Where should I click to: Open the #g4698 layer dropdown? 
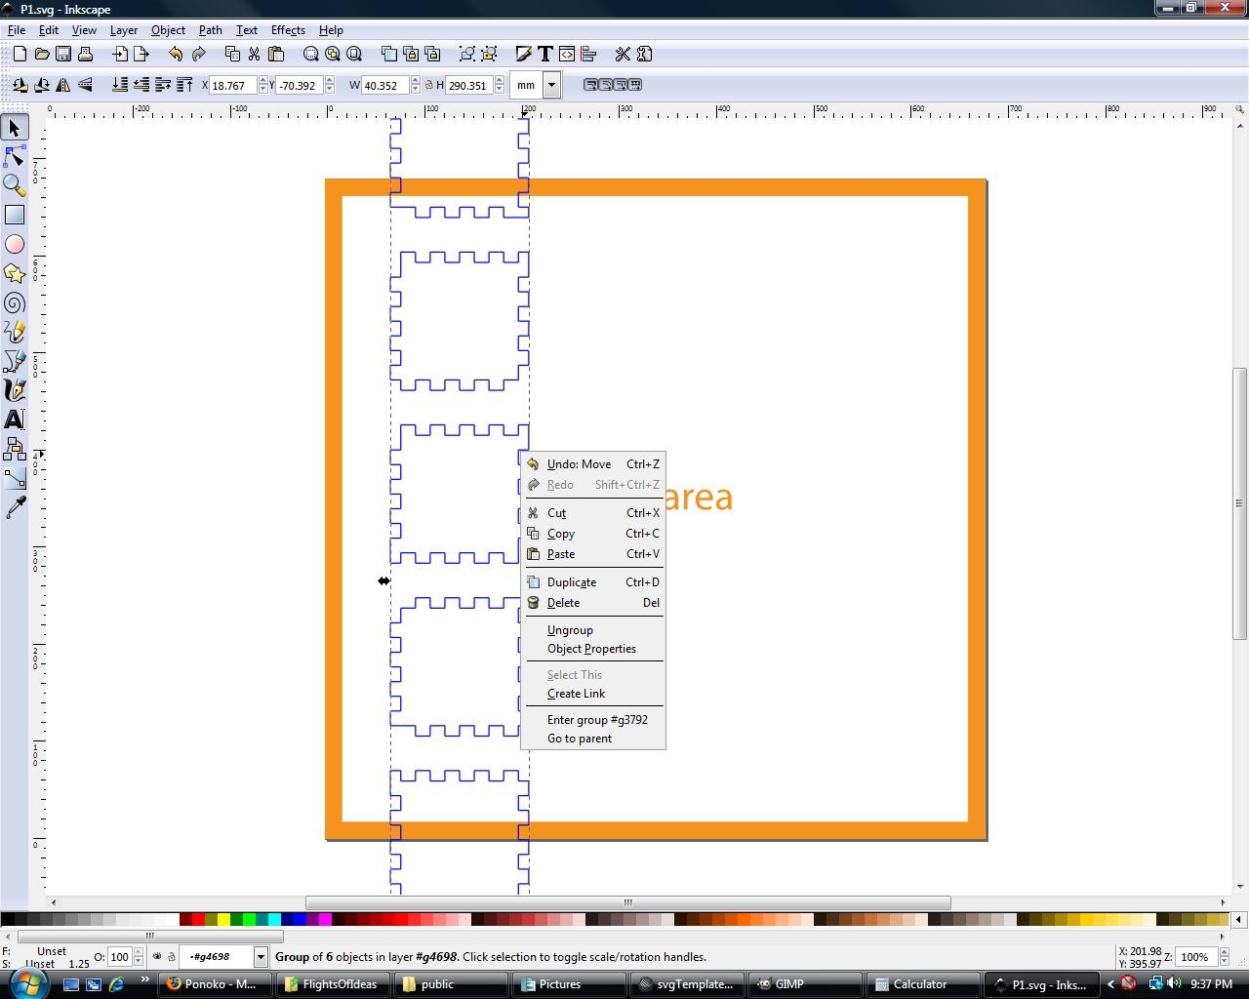coord(261,957)
